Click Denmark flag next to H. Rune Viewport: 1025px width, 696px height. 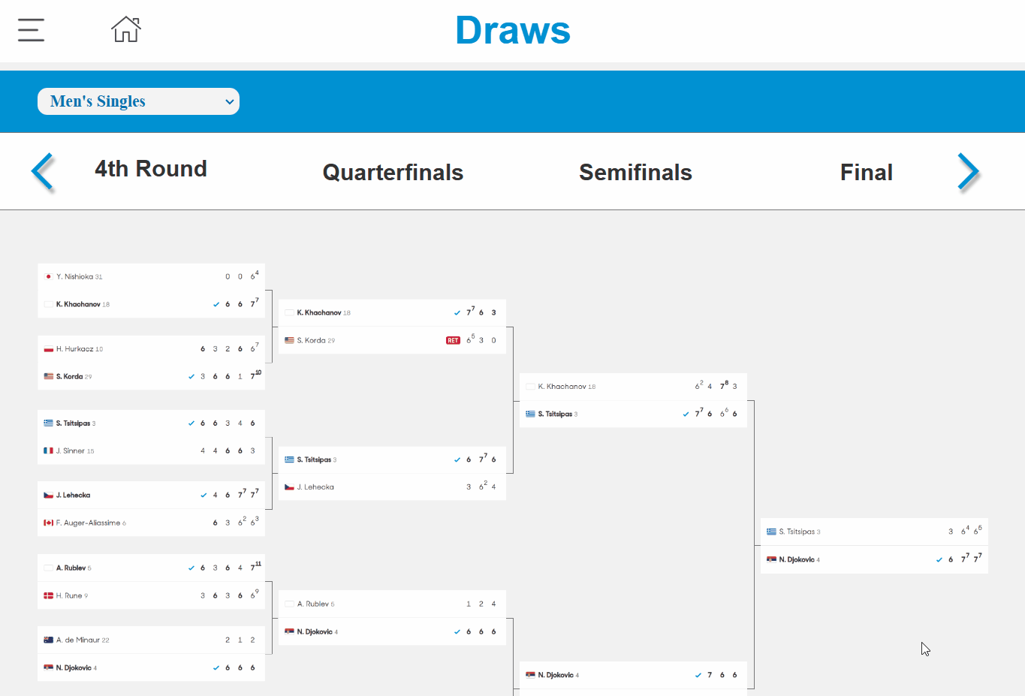(x=49, y=596)
